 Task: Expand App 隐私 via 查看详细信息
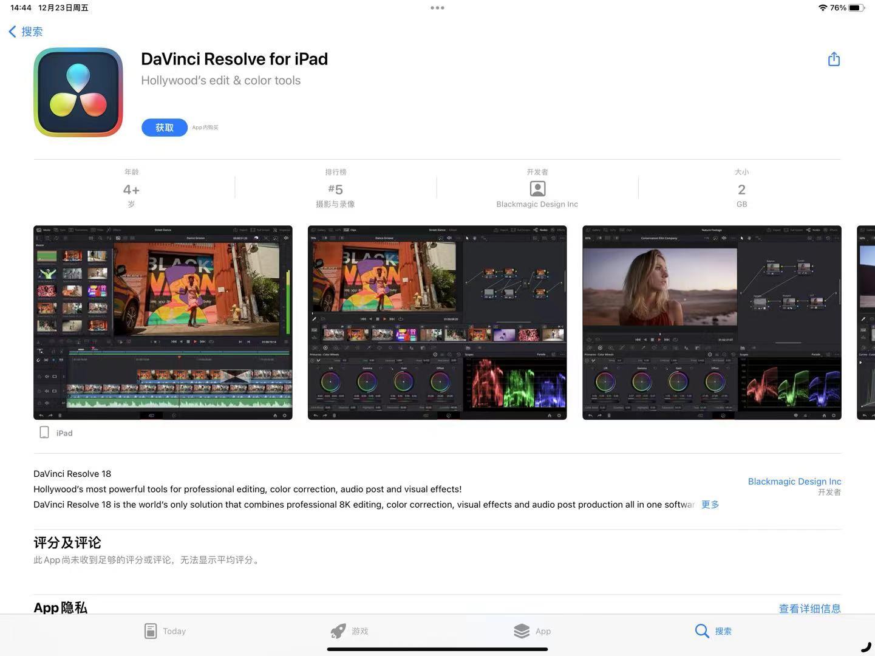809,608
